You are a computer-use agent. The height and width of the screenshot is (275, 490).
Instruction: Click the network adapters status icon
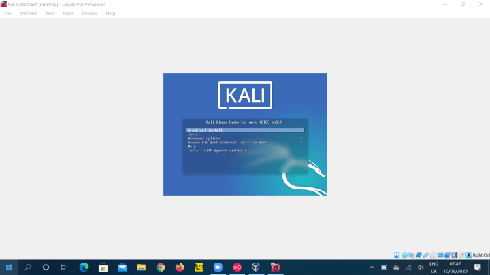[419, 255]
